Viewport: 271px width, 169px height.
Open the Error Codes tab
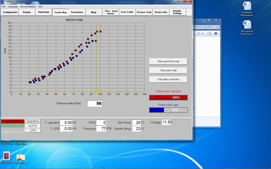(127, 12)
